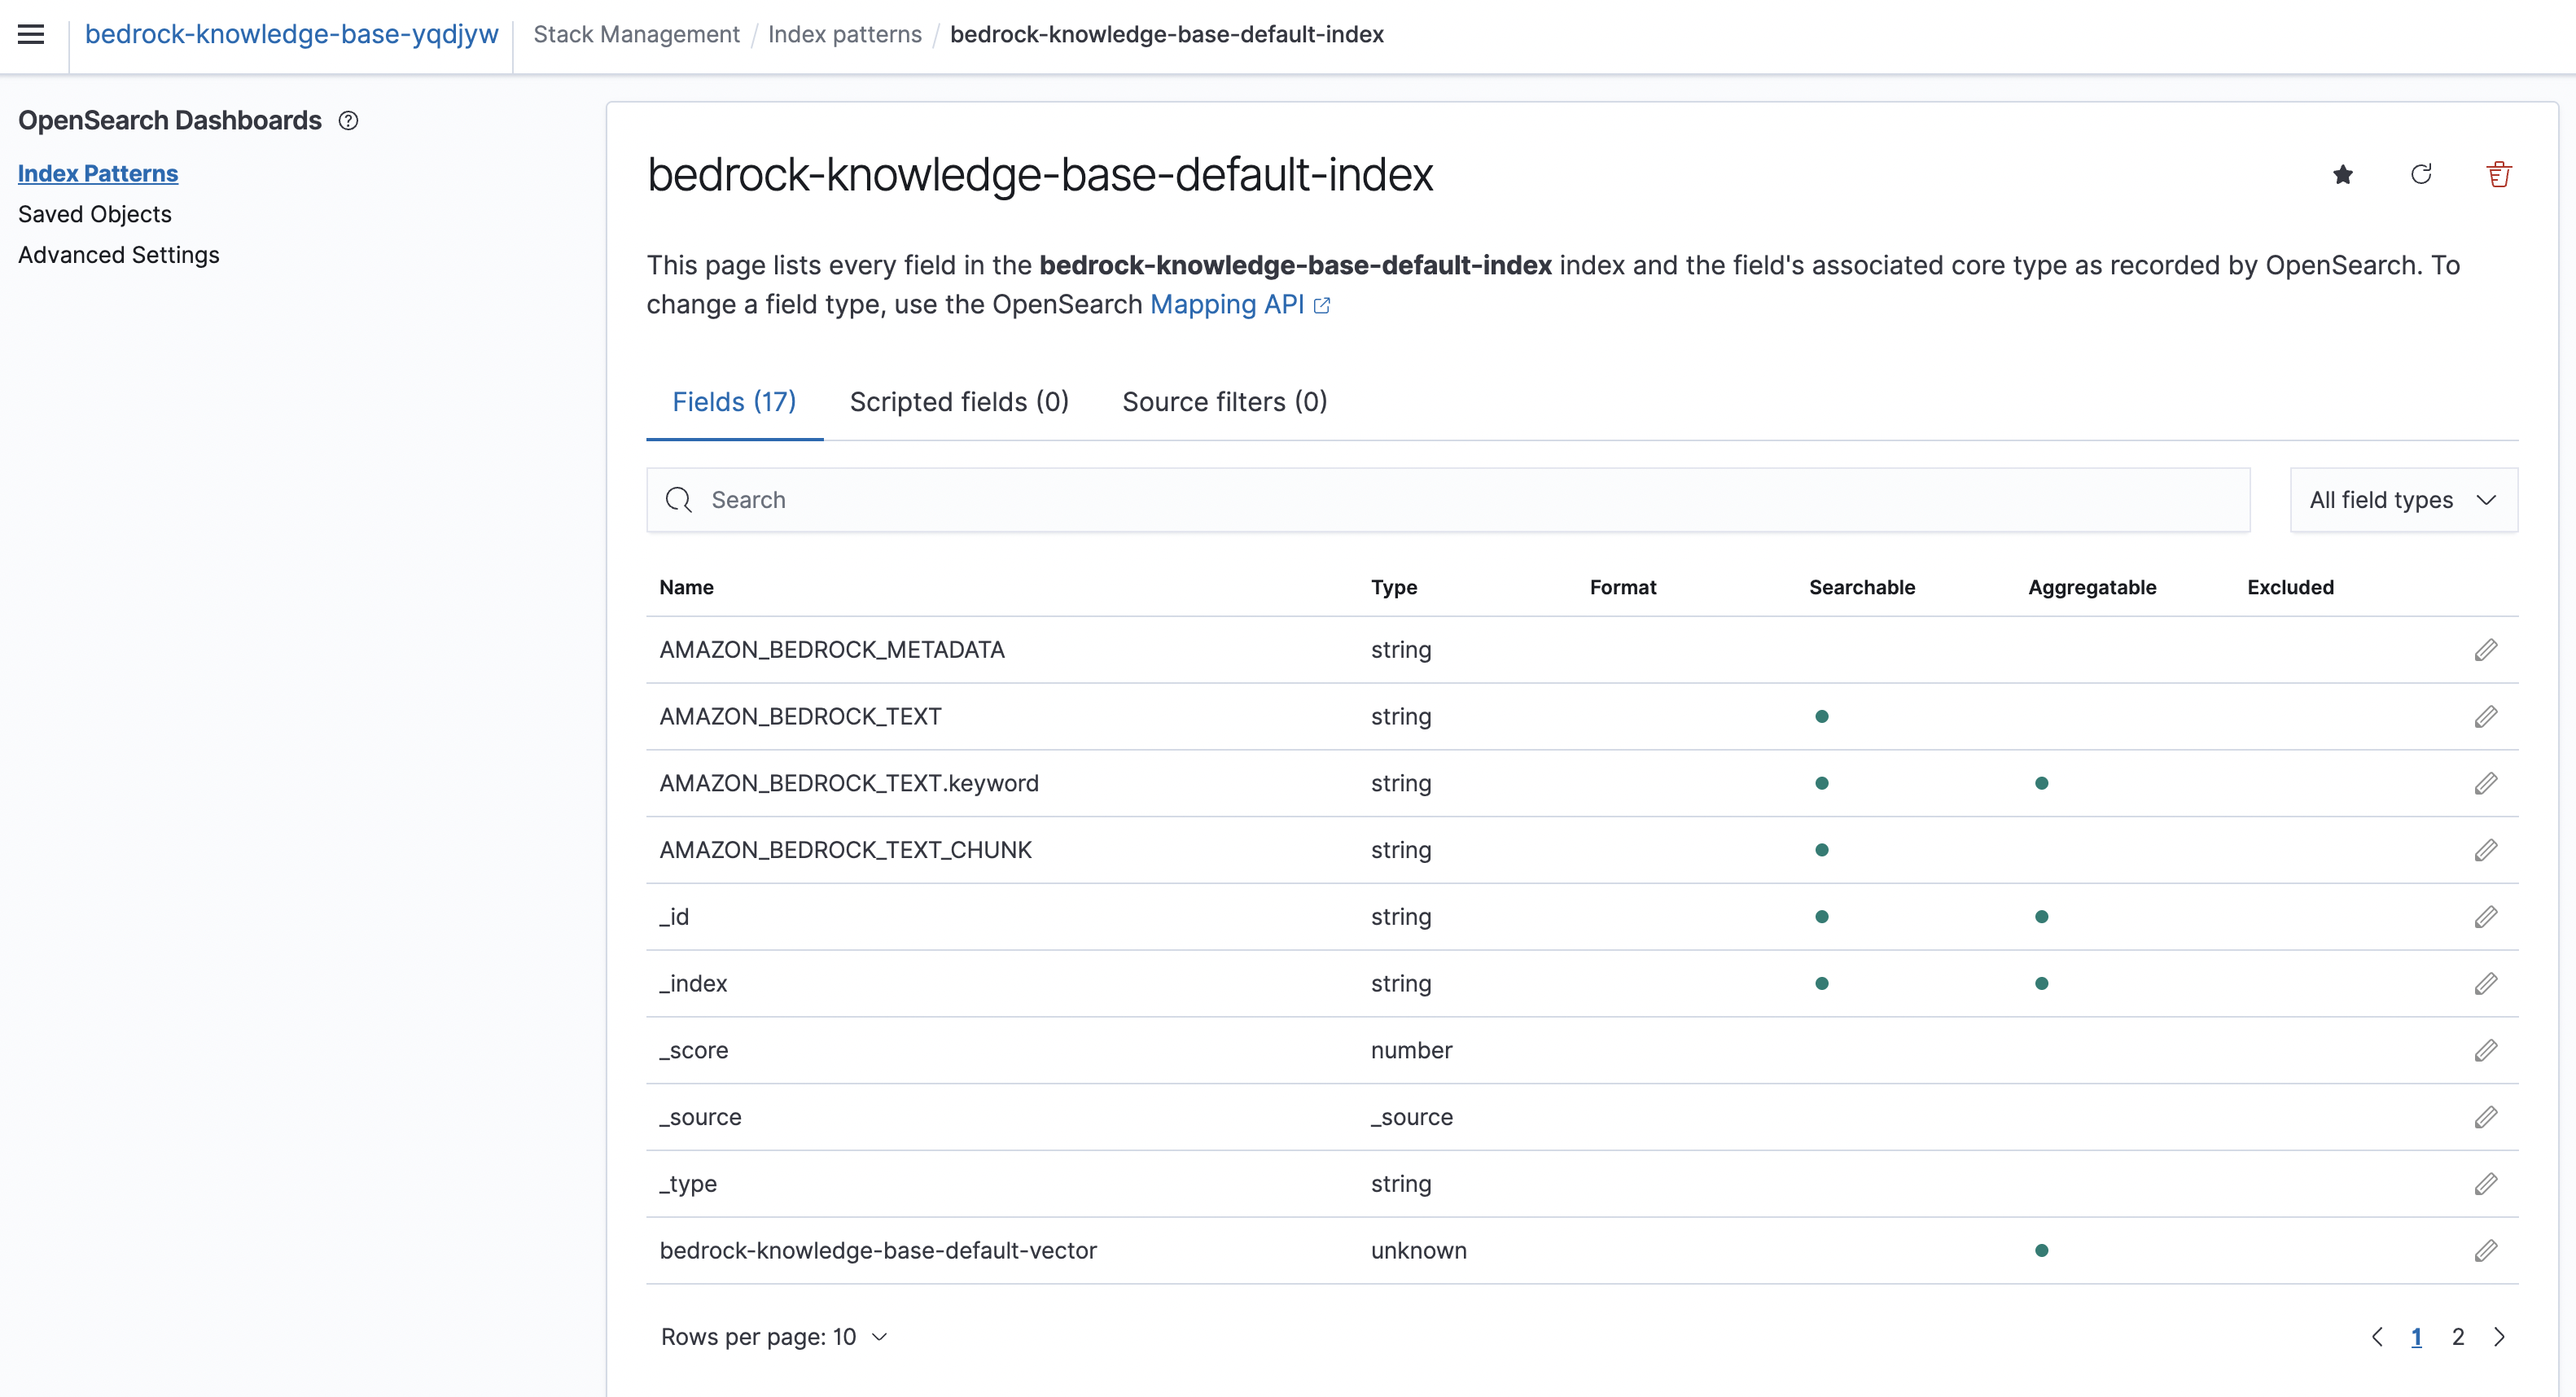Open the hamburger navigation menu

pyautogui.click(x=31, y=34)
